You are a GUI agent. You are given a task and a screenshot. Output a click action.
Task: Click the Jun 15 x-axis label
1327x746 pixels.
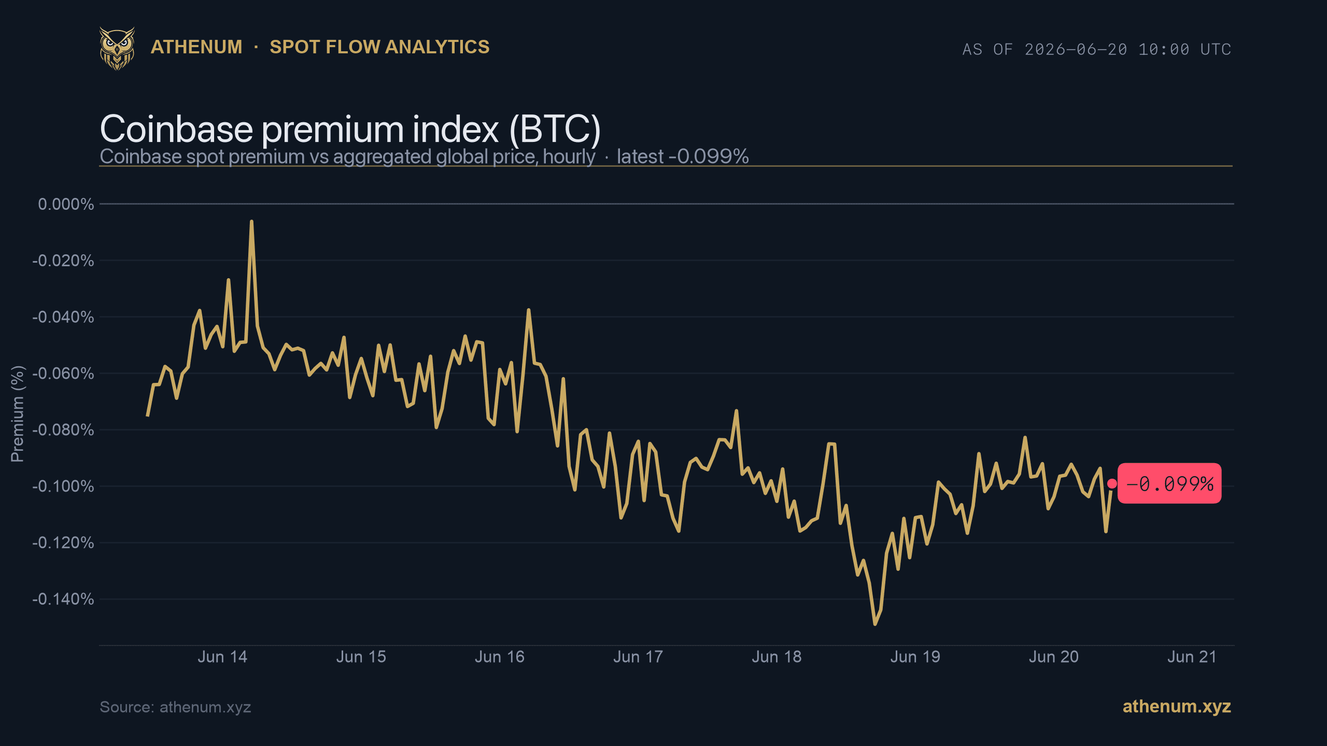(x=361, y=657)
